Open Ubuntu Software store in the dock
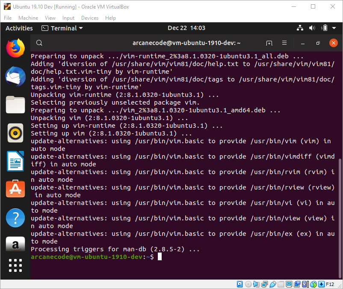The image size is (343, 289). (x=15, y=189)
